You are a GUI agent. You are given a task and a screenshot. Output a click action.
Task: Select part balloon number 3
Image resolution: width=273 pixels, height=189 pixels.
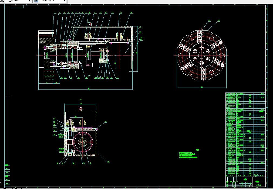point(64,13)
